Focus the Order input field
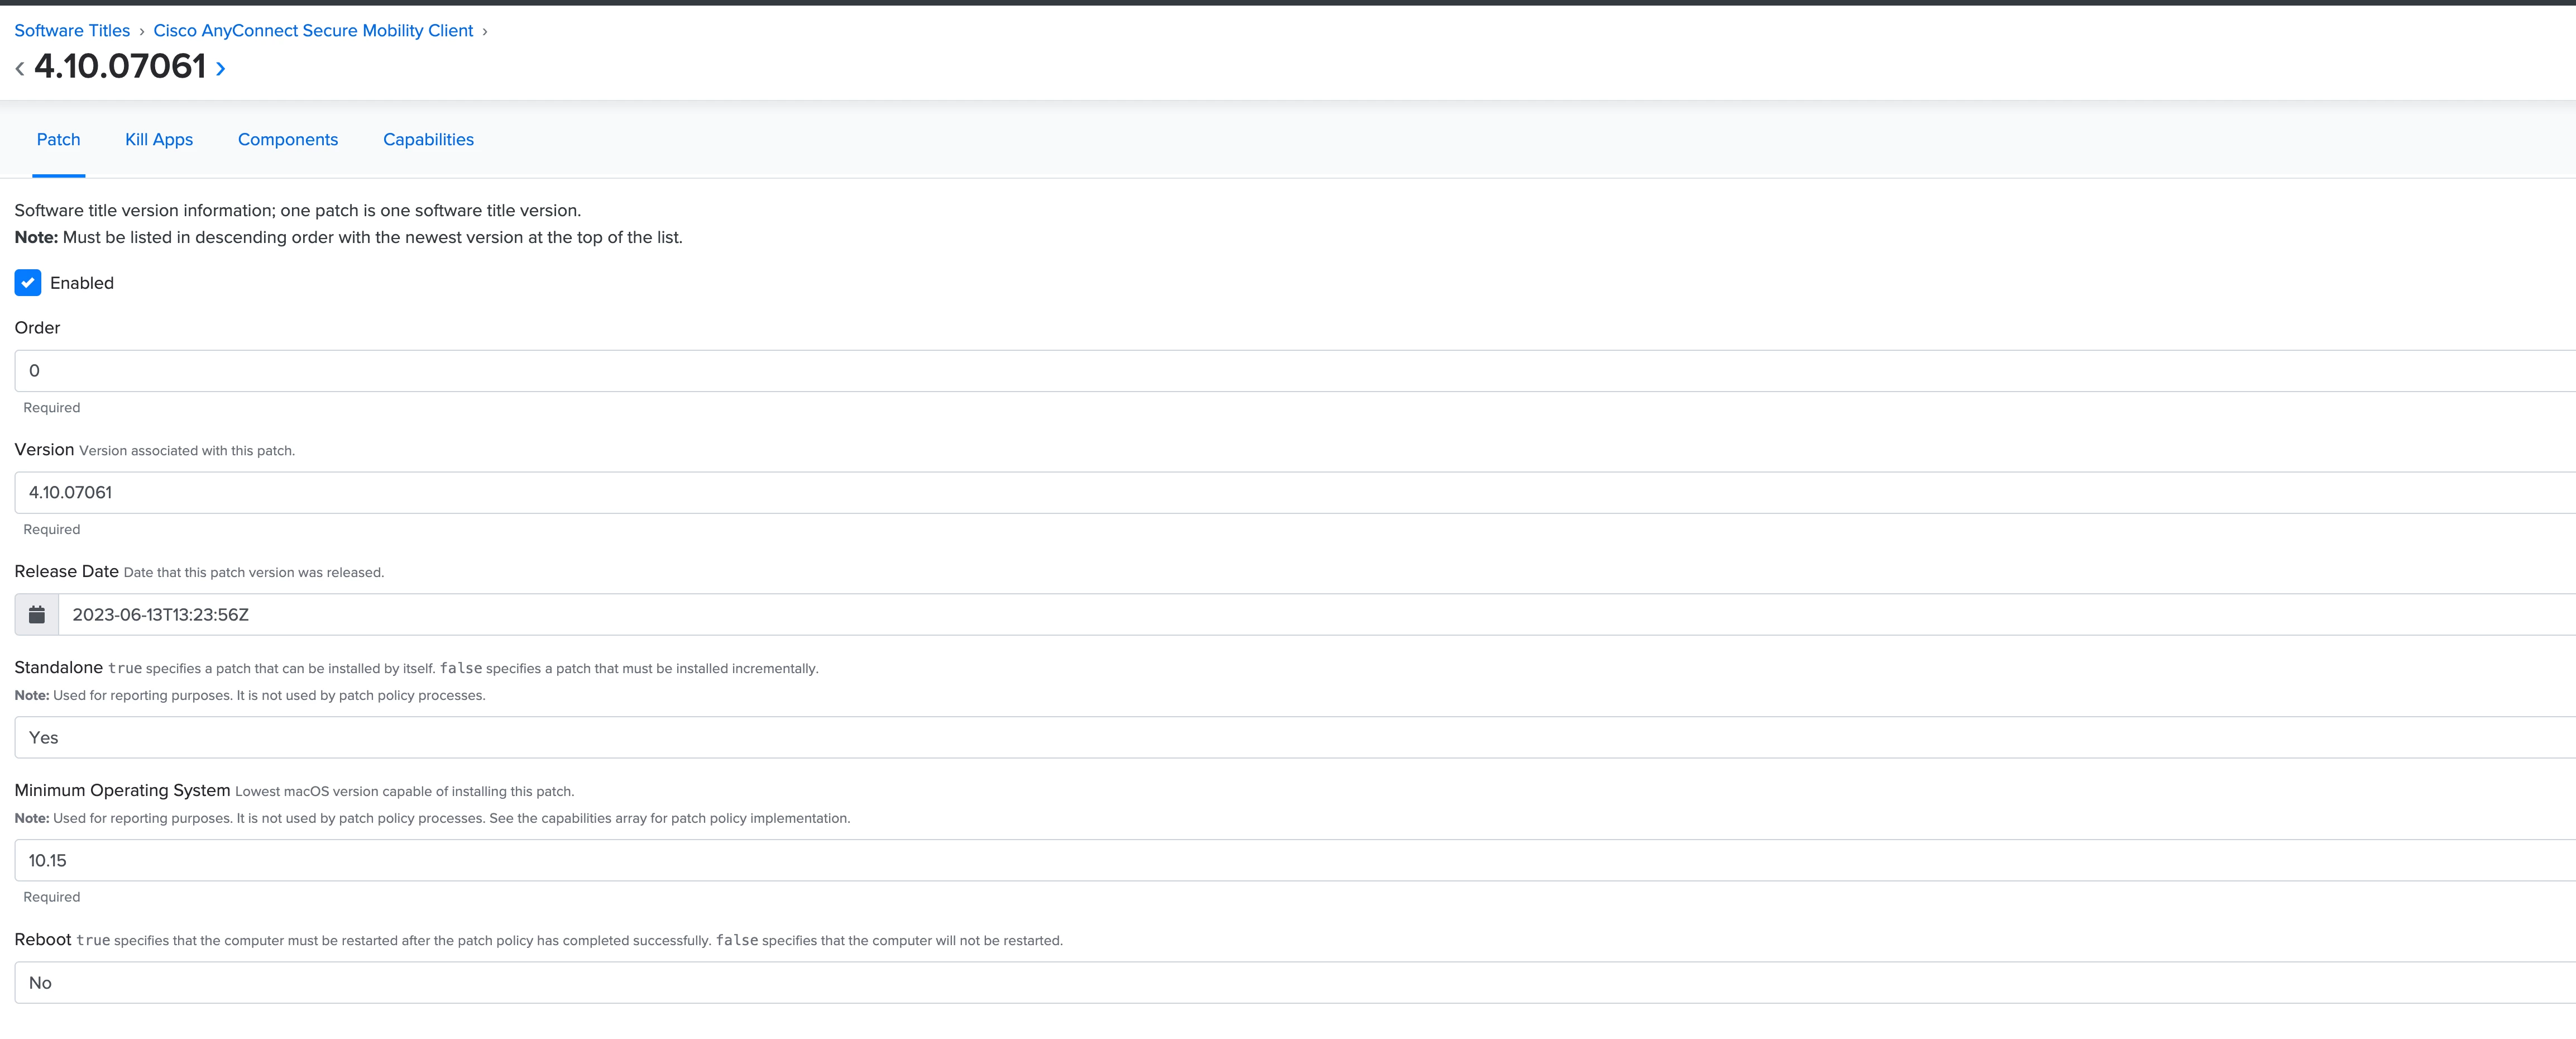The image size is (2576, 1039). click(1295, 370)
